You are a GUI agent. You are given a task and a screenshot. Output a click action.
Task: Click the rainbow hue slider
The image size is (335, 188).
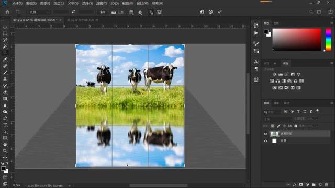(328, 40)
